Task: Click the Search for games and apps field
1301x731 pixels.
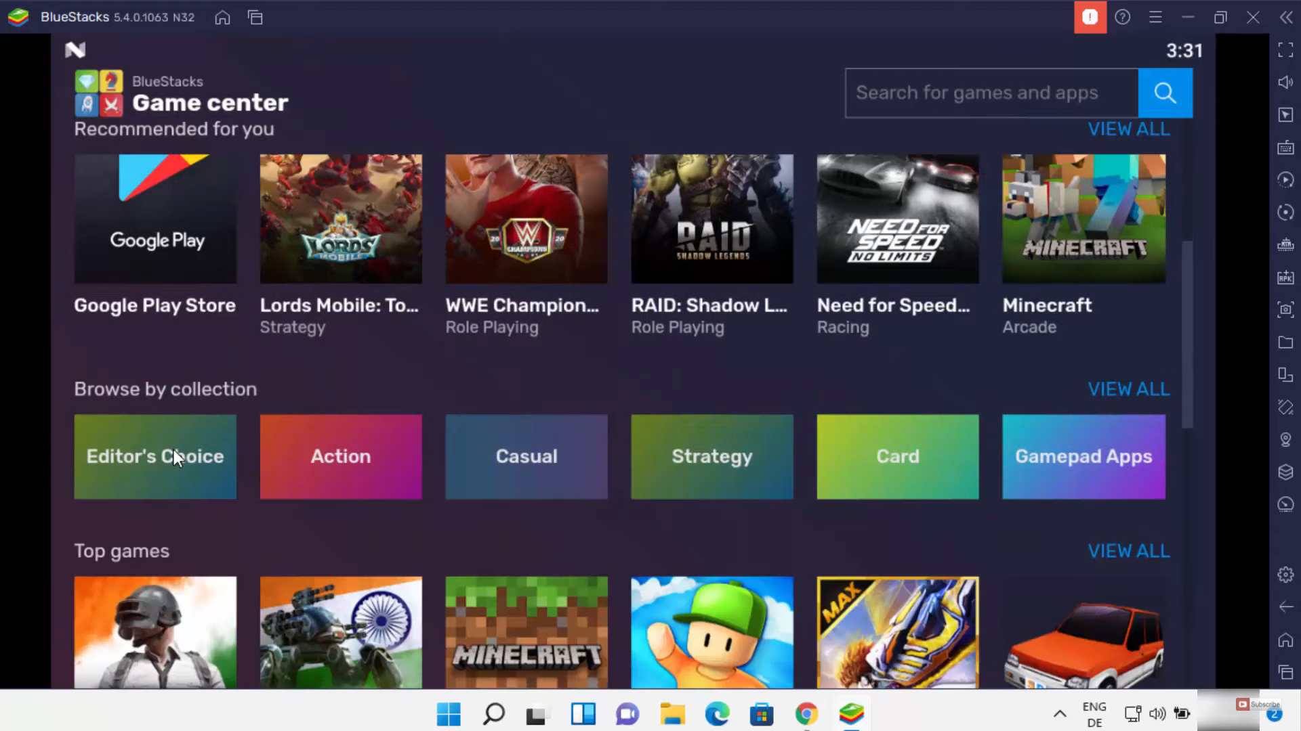Action: click(x=991, y=93)
